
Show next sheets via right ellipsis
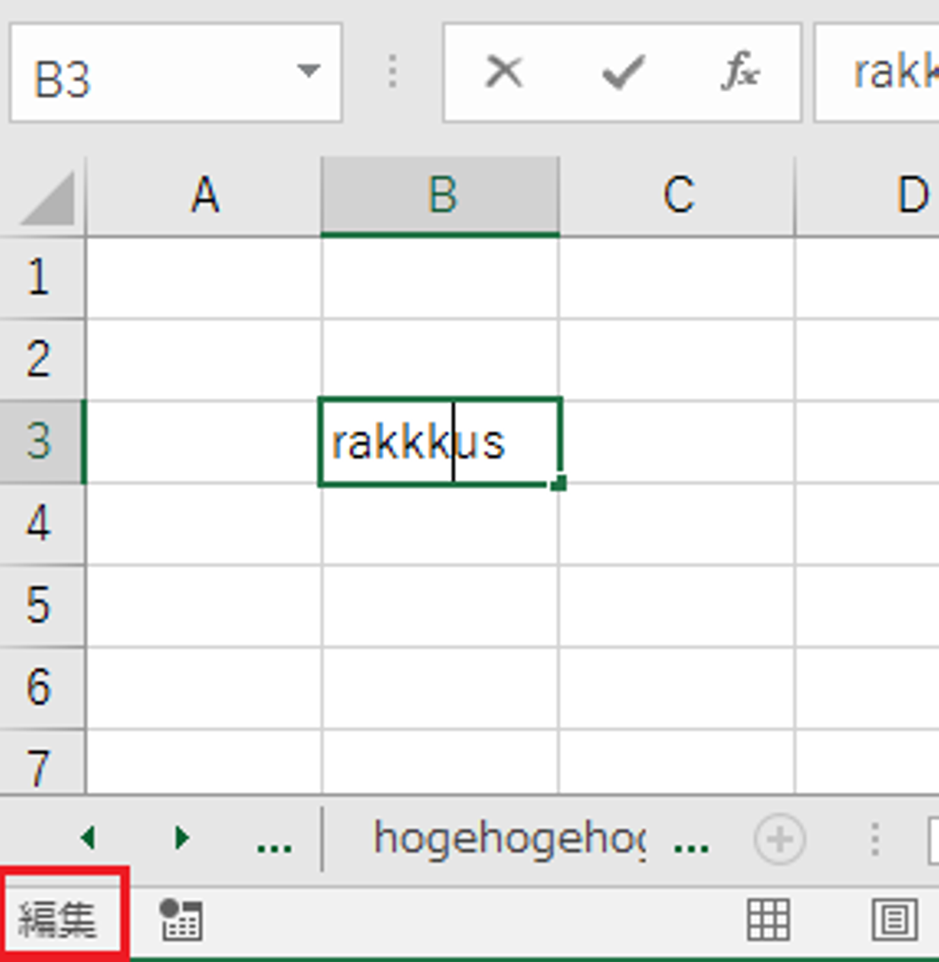[x=691, y=841]
